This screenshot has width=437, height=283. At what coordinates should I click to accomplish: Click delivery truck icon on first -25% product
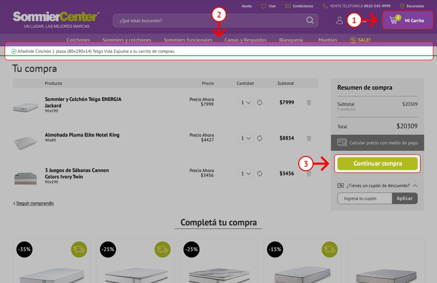[162, 249]
